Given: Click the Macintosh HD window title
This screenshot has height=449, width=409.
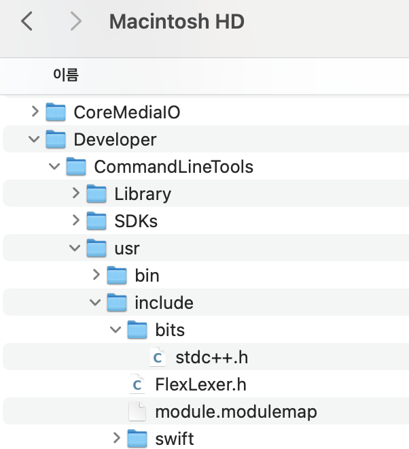Looking at the screenshot, I should 177,22.
